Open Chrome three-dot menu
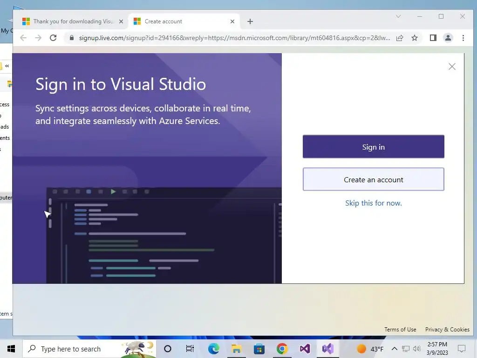The width and height of the screenshot is (477, 358). [x=463, y=38]
